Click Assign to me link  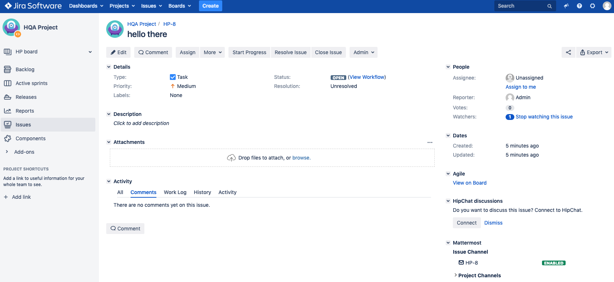(521, 87)
